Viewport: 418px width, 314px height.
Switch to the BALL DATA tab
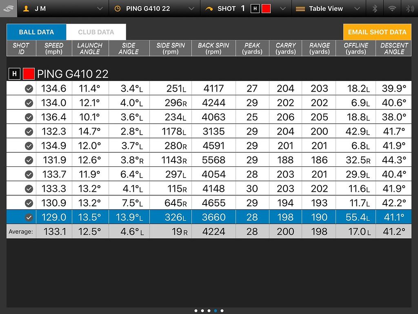click(x=36, y=32)
